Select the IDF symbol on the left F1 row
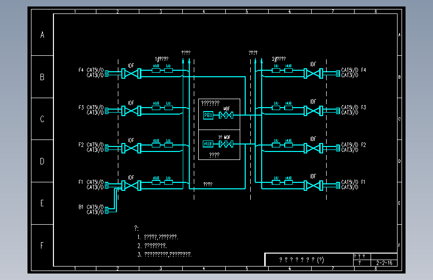Viewport: 433px width, 280px height. [x=131, y=185]
